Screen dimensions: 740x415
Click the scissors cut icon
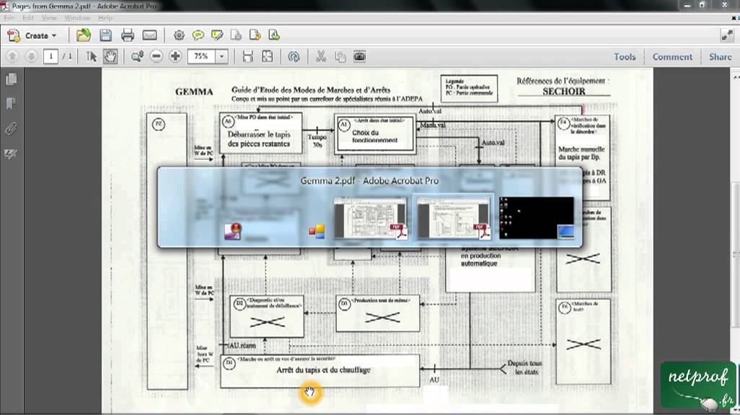coord(321,57)
